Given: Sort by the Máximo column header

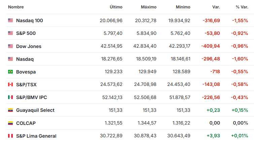Looking at the screenshot, I should (x=149, y=7).
